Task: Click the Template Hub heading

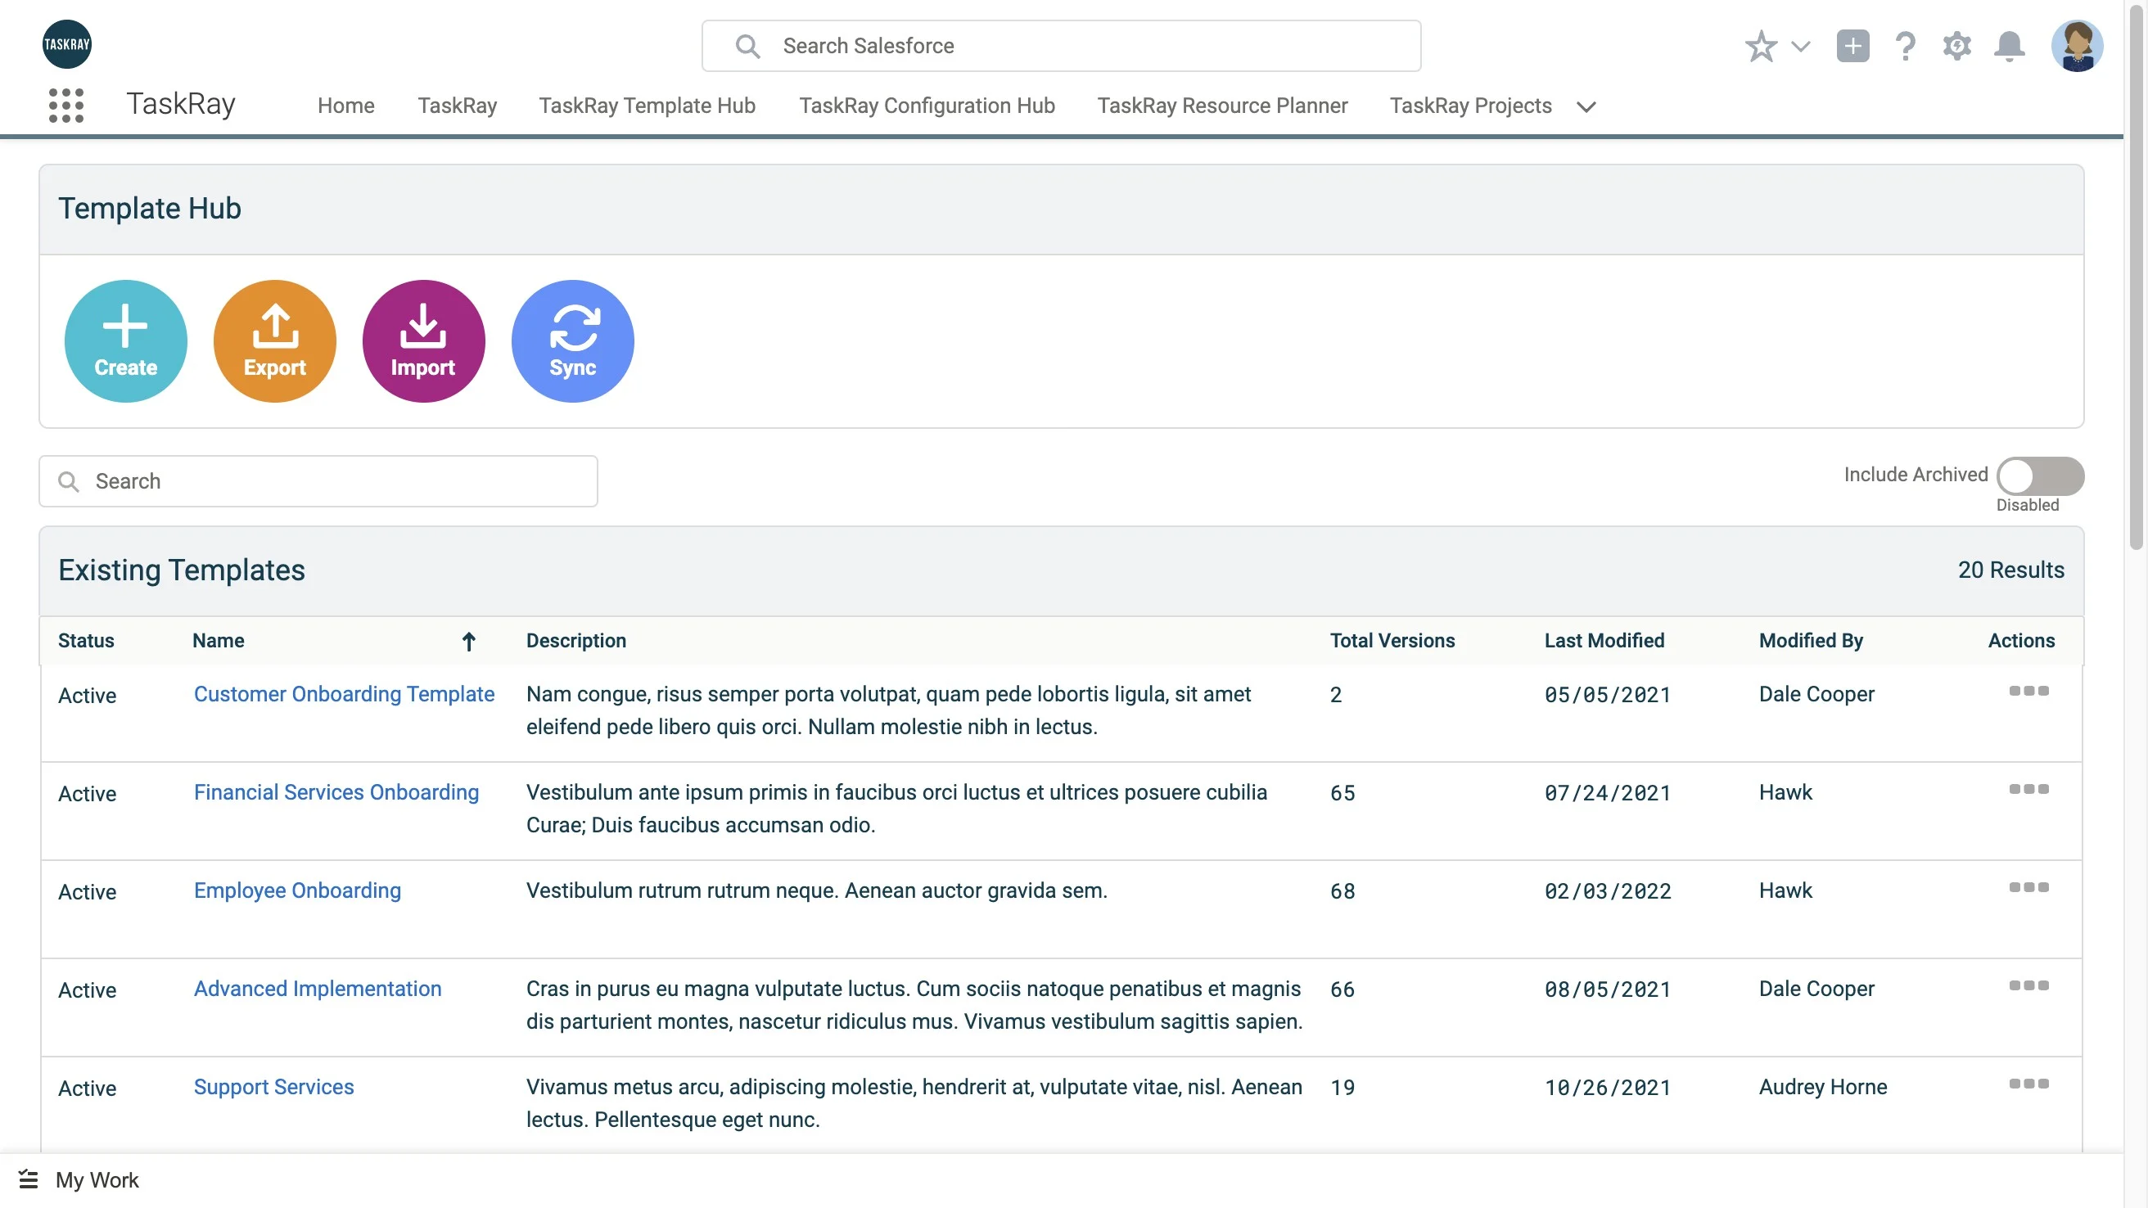Action: point(149,209)
